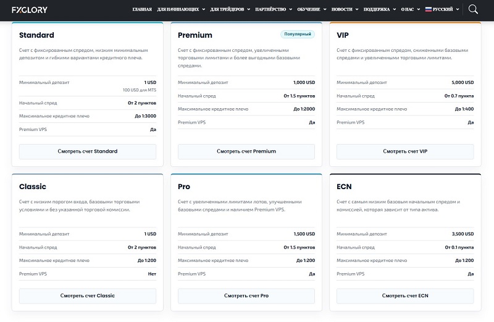
Task: Go to the Главная page
Action: click(x=142, y=9)
